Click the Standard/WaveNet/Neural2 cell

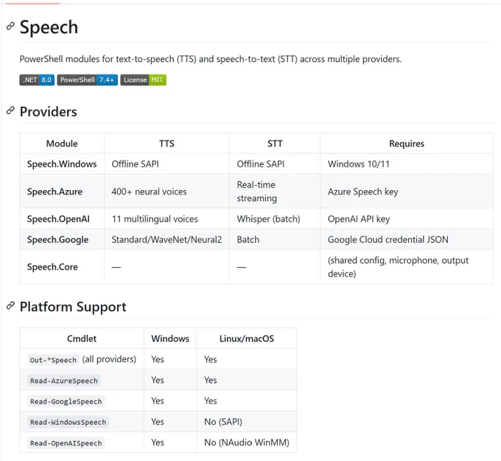[x=167, y=239]
